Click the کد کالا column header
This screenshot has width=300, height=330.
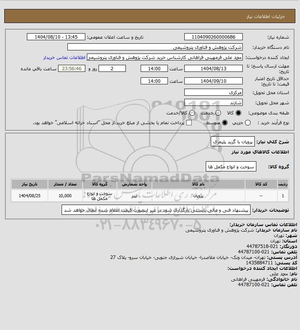[x=261, y=184]
